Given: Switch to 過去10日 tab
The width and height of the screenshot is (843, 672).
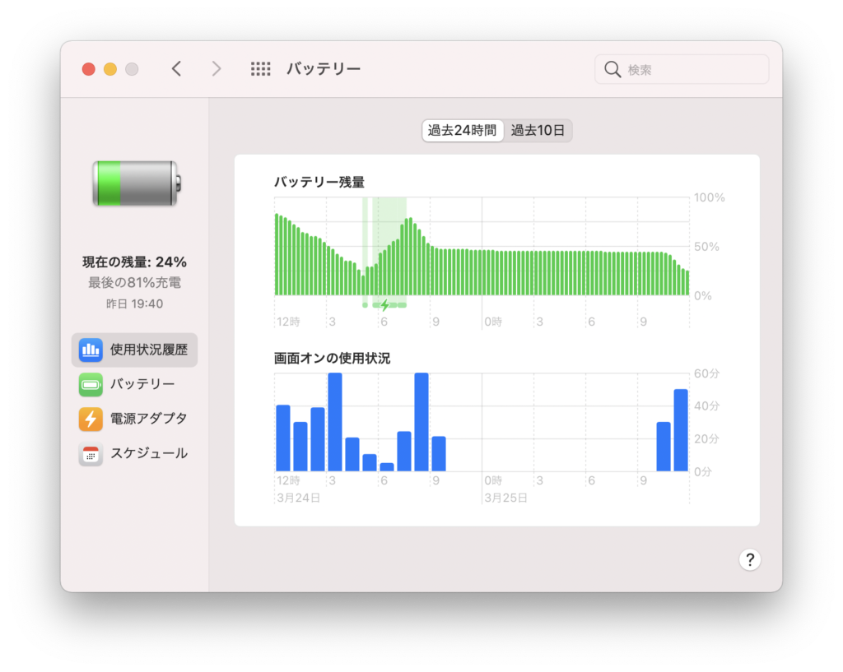Looking at the screenshot, I should (x=538, y=131).
